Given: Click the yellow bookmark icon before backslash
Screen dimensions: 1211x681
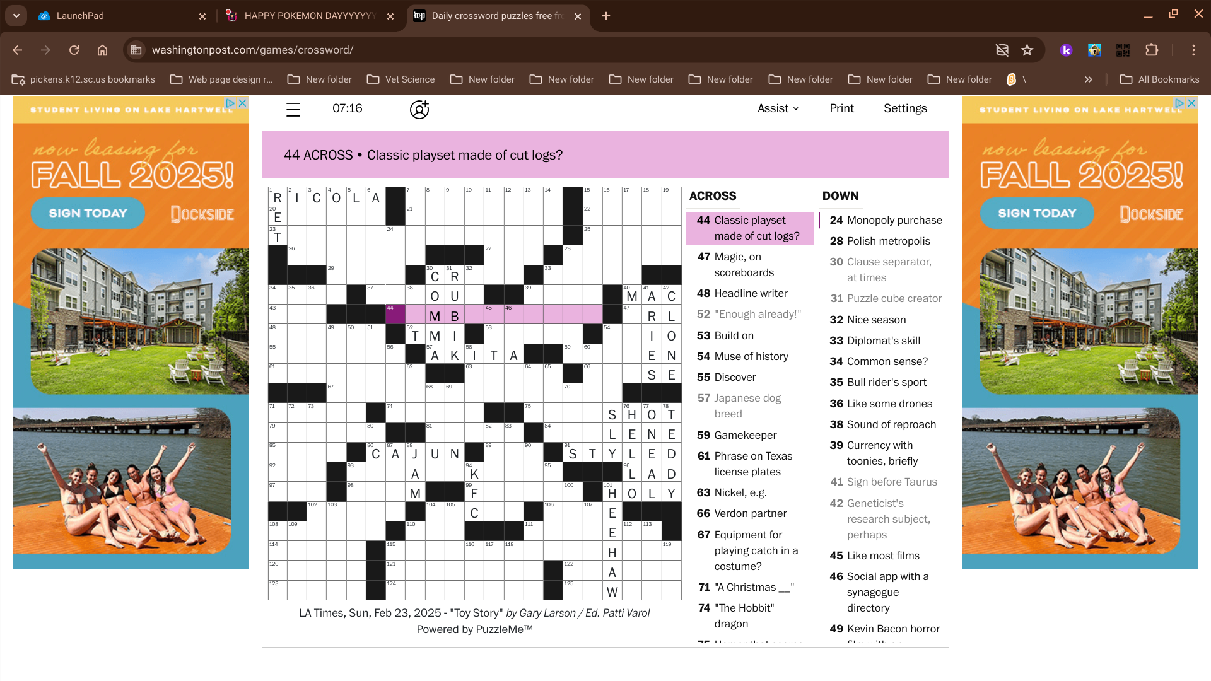Looking at the screenshot, I should tap(1011, 79).
